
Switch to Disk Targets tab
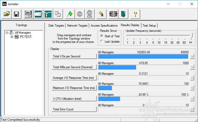click(x=56, y=26)
